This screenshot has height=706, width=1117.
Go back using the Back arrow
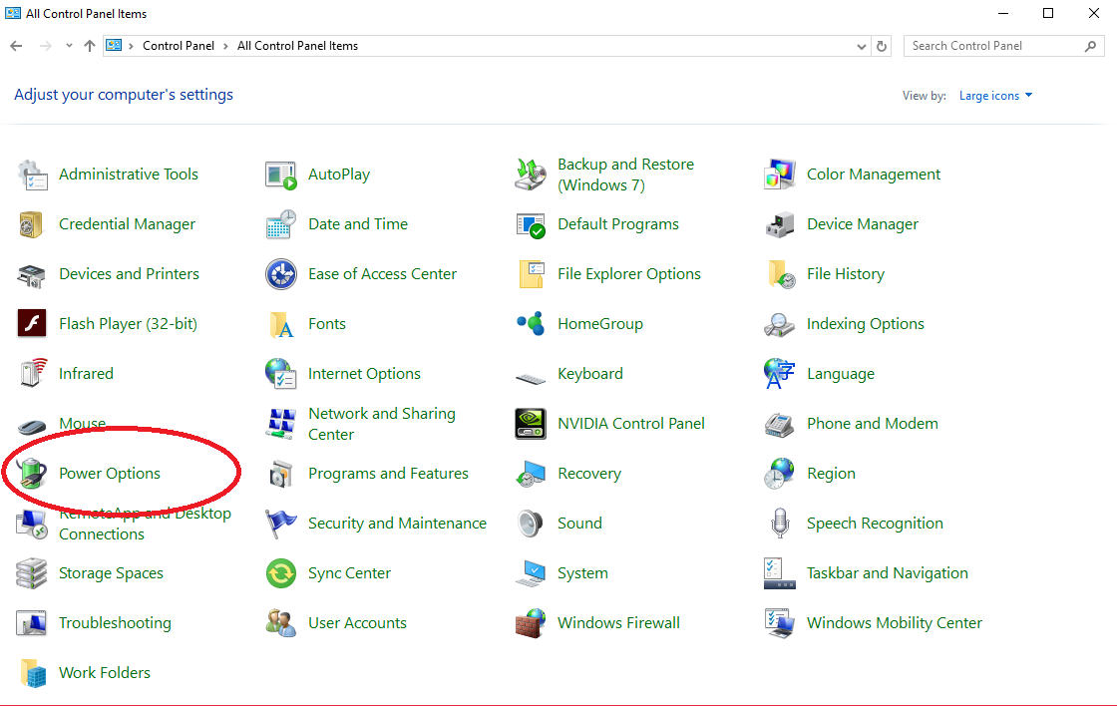tap(16, 46)
